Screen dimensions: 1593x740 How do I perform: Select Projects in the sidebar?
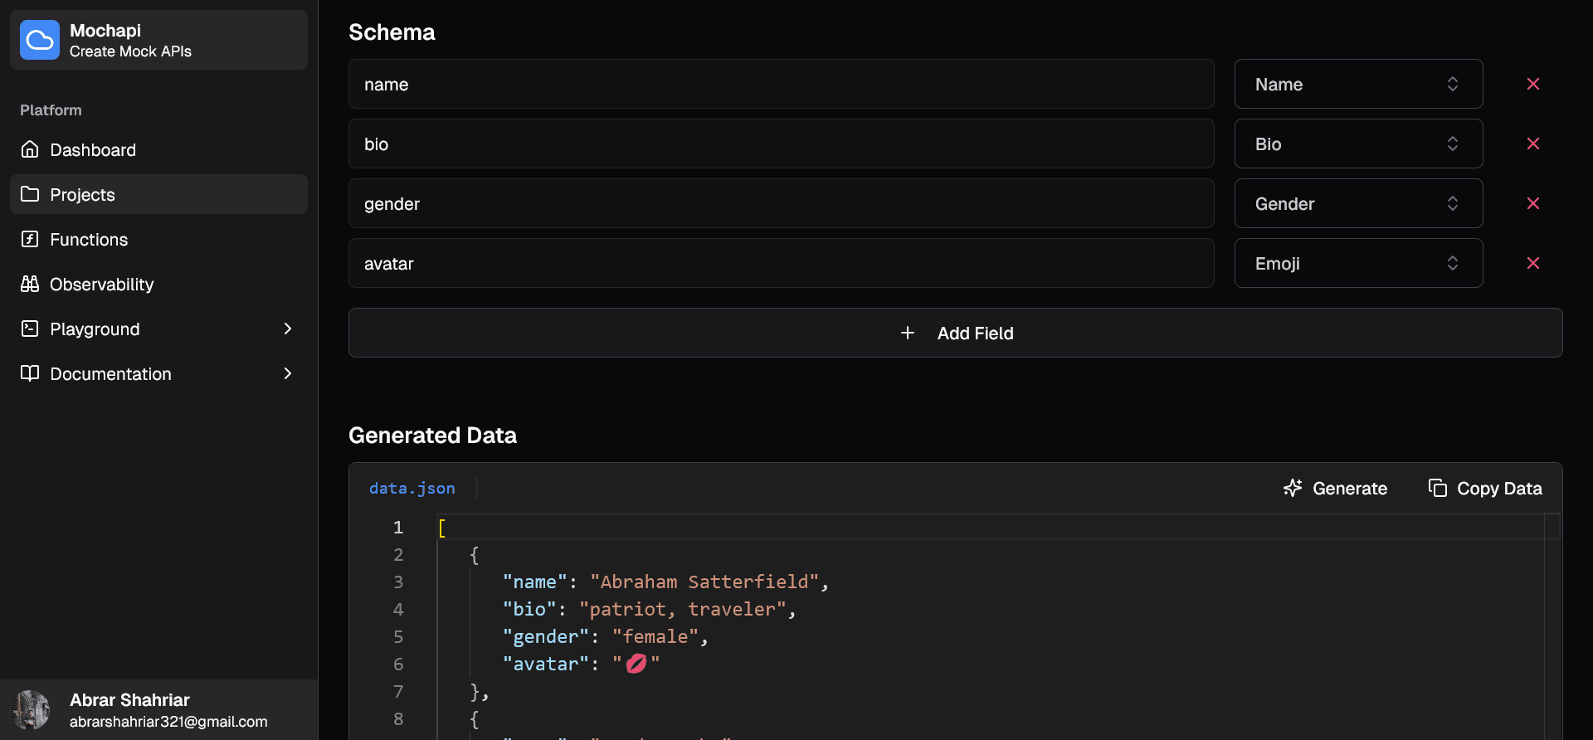click(82, 195)
